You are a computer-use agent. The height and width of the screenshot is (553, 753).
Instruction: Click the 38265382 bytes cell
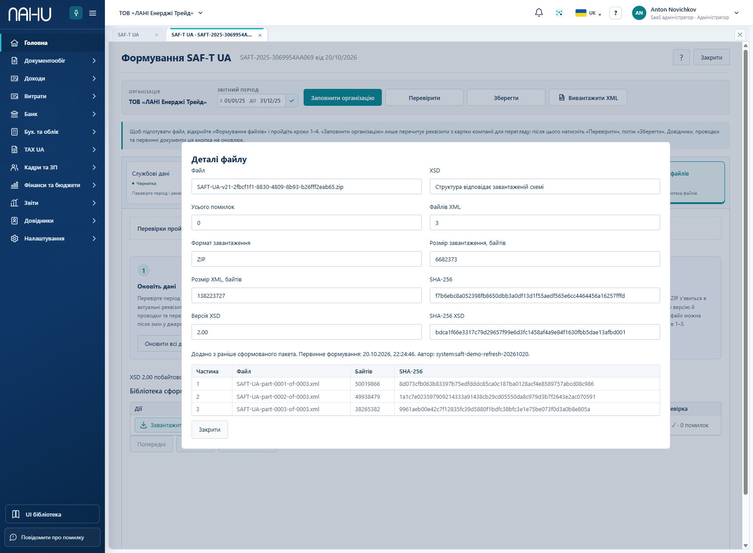(372, 409)
